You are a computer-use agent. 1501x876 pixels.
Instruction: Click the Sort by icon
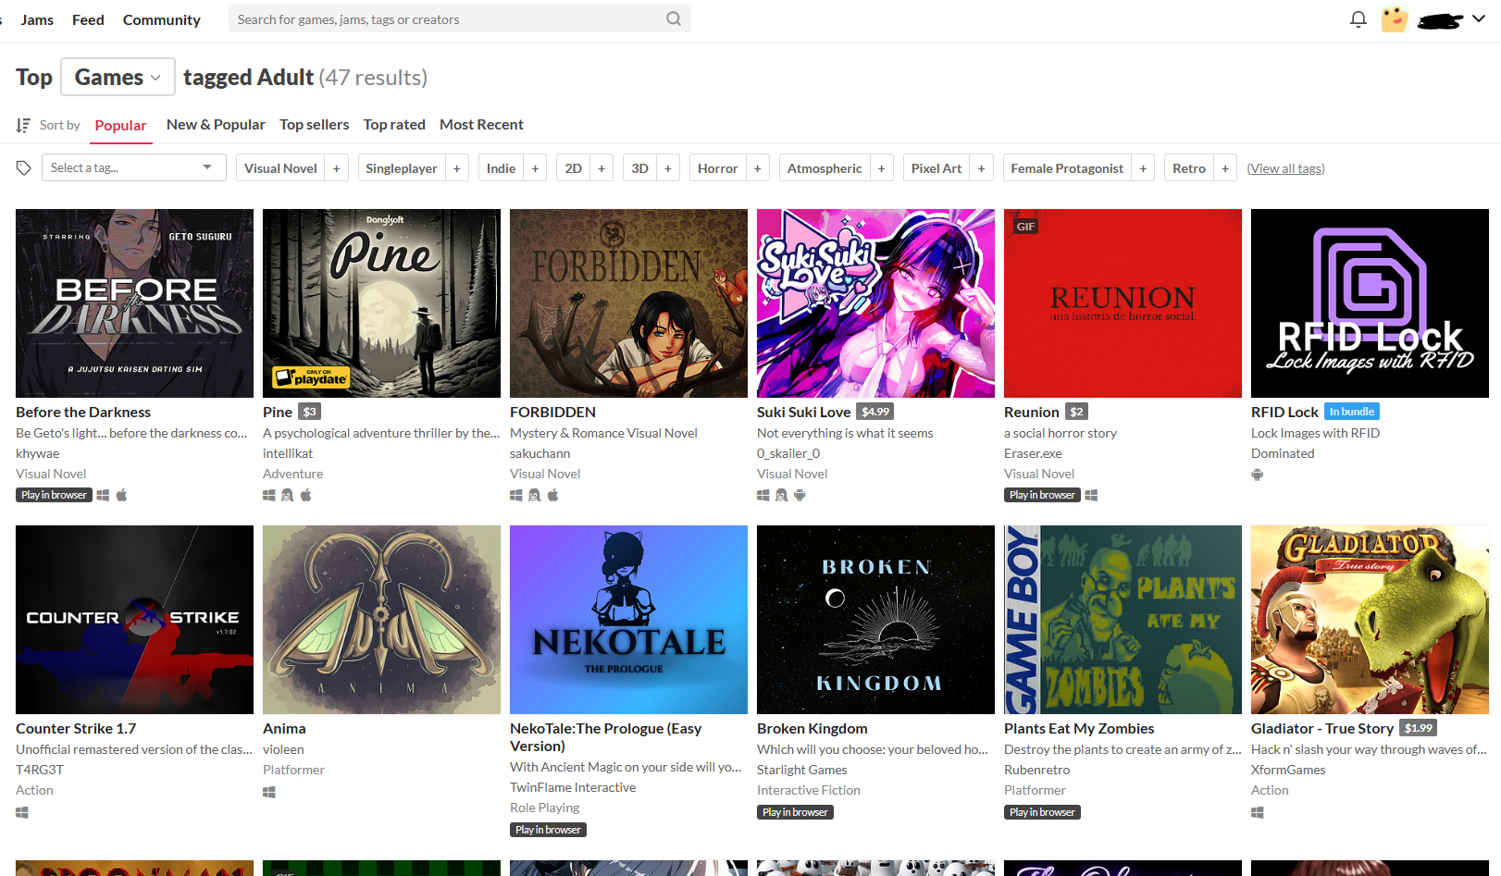(23, 125)
